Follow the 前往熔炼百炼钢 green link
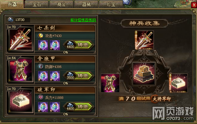Image resolution: width=197 pixels, height=124 pixels. pos(83,20)
